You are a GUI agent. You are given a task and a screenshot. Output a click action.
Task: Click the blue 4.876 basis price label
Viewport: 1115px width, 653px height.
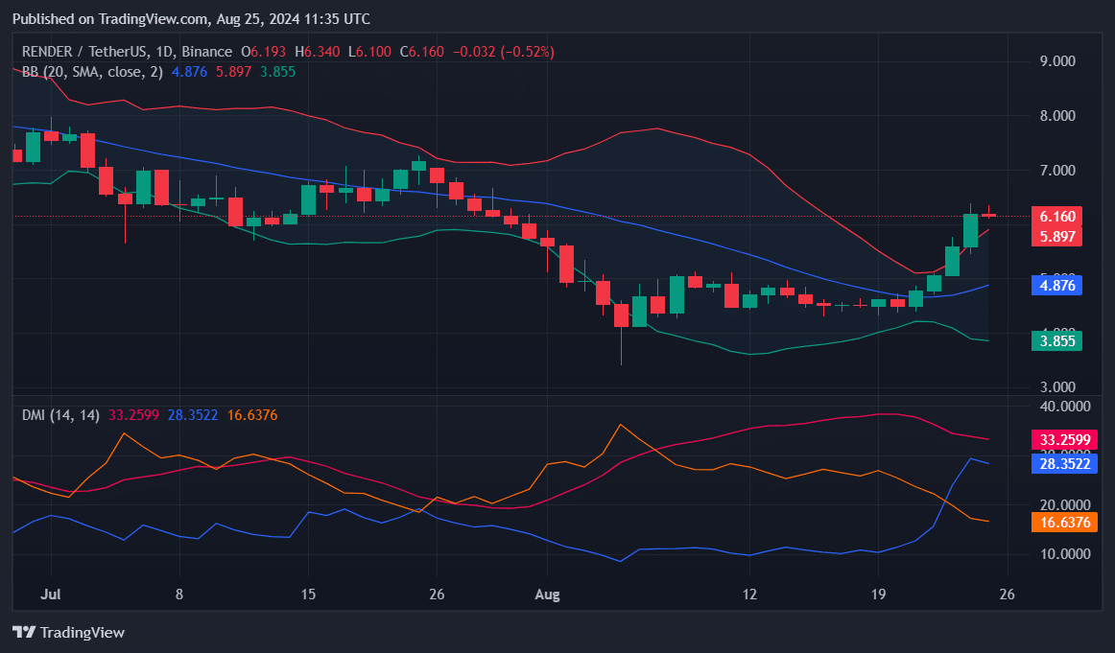coord(1055,285)
